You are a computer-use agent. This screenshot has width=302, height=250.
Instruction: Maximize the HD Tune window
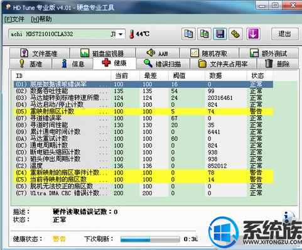(275, 6)
